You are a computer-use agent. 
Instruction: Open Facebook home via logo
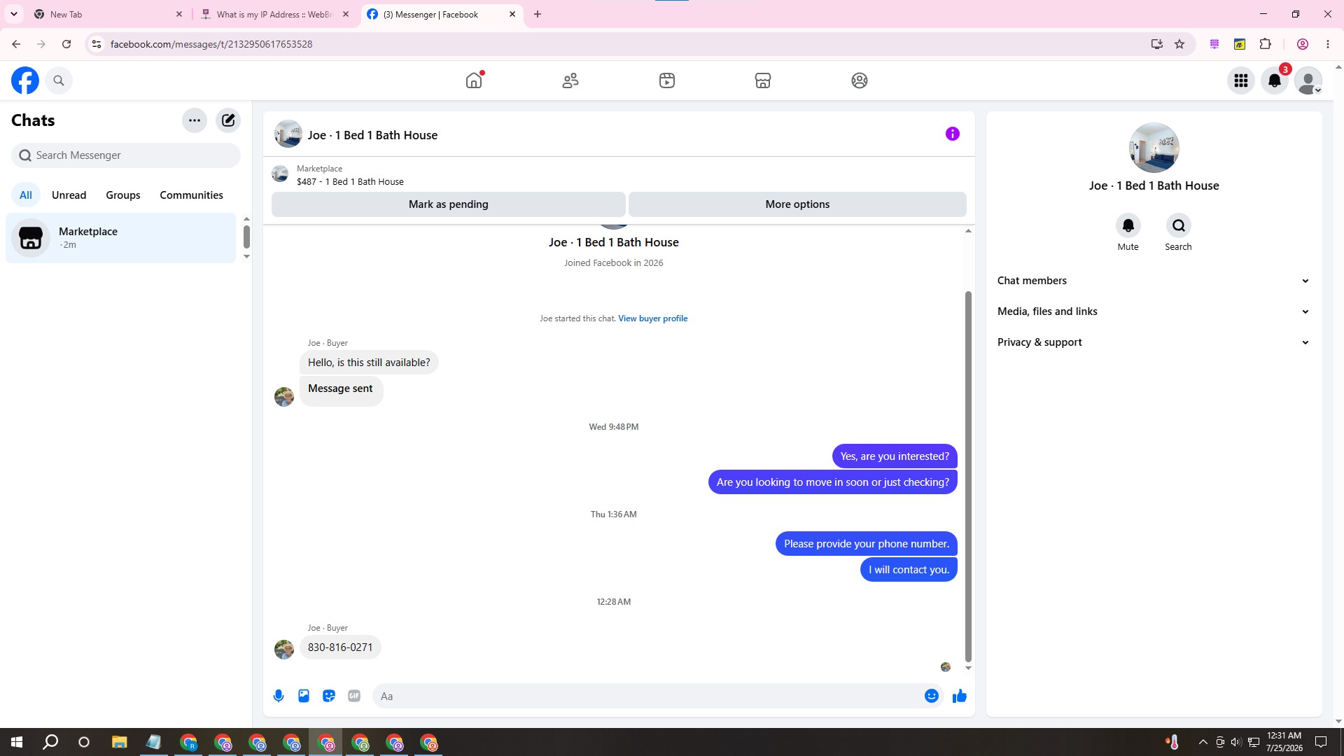click(x=25, y=80)
